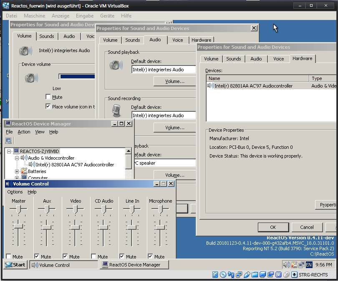Click the safely remove hardware tray icon
The image size is (338, 281).
click(x=294, y=265)
